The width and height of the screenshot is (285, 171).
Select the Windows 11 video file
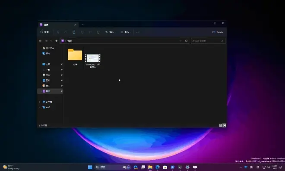point(93,61)
